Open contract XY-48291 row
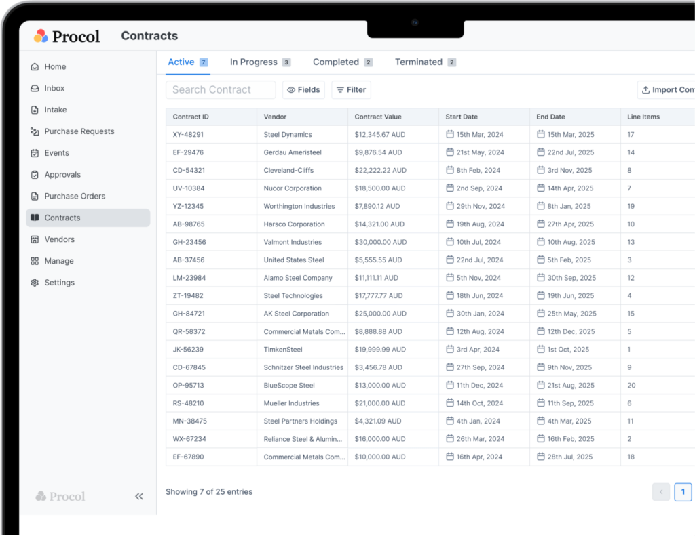 pos(189,135)
